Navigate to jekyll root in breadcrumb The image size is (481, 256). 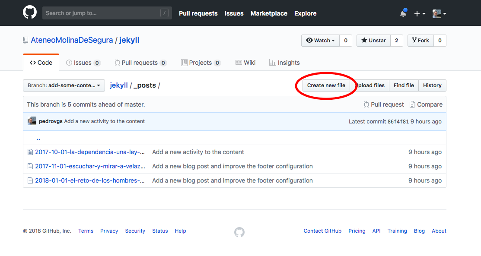pyautogui.click(x=119, y=85)
